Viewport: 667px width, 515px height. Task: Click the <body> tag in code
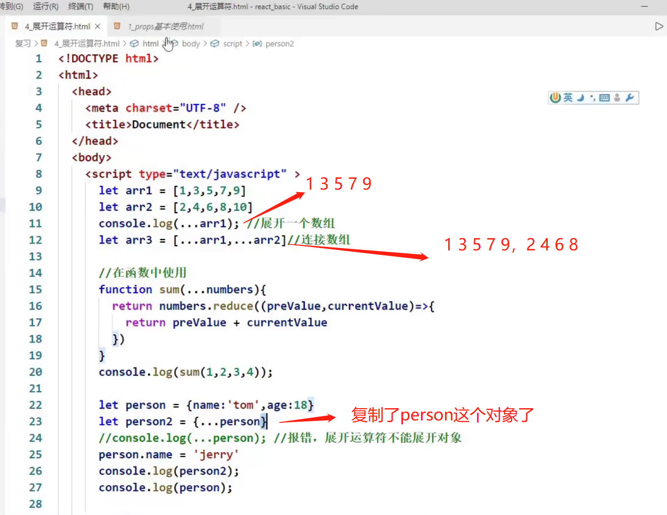[x=92, y=158]
